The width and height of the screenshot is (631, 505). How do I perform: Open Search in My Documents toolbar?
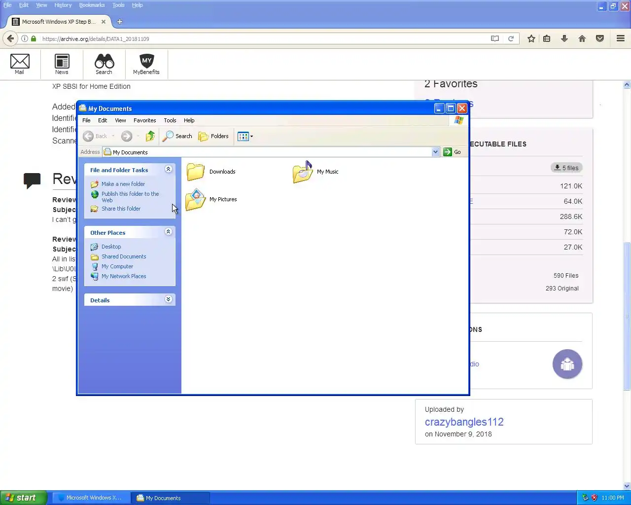pyautogui.click(x=177, y=136)
